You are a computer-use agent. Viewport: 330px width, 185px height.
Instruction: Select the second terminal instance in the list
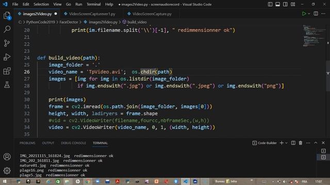tap(323, 157)
